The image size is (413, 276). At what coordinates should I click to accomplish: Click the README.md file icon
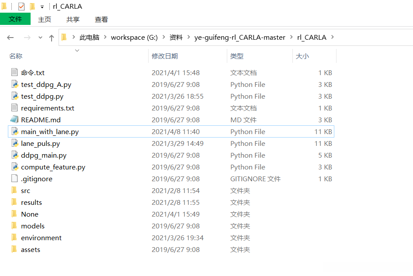point(14,120)
